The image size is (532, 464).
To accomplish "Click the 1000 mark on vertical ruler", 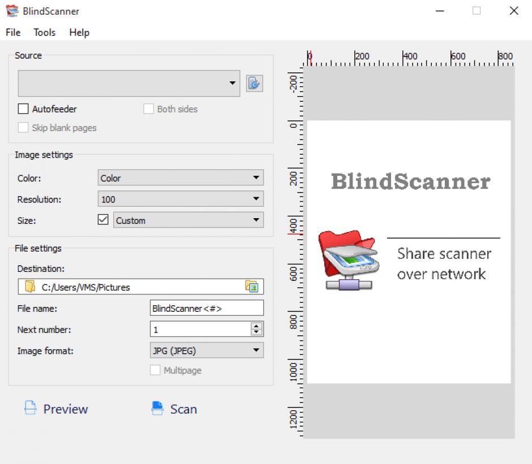I will click(293, 371).
